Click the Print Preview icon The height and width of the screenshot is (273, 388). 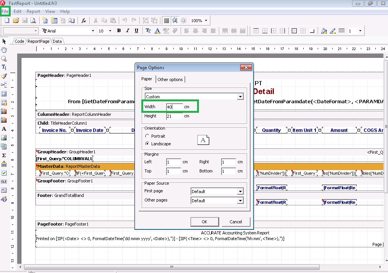(x=33, y=21)
